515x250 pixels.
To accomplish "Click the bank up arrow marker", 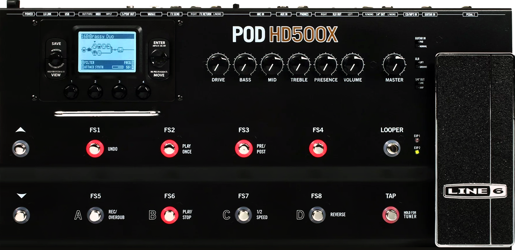I will click(x=21, y=130).
